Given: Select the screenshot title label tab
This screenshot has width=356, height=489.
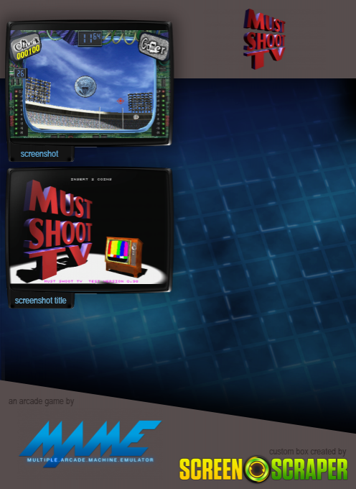Looking at the screenshot, I should [x=41, y=301].
